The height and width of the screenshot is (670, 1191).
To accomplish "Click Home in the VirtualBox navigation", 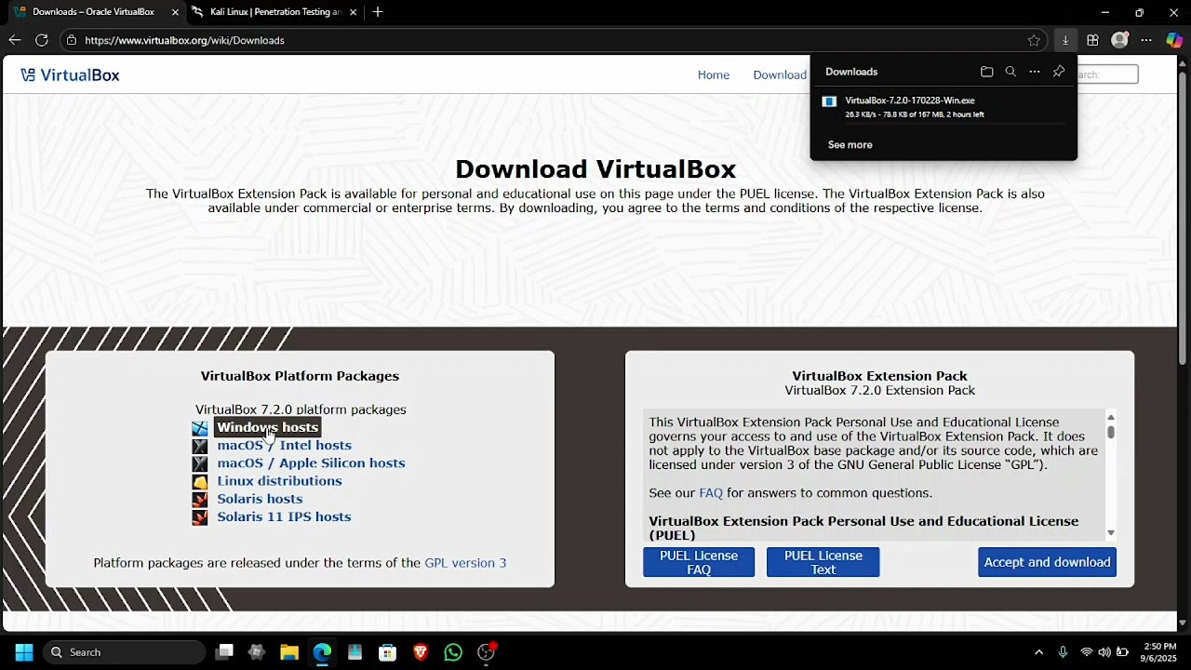I will coord(714,75).
